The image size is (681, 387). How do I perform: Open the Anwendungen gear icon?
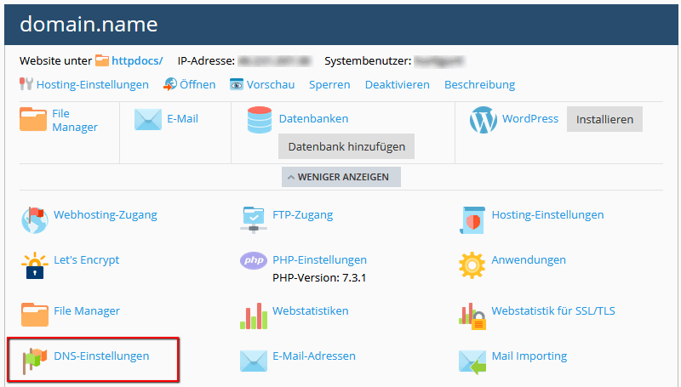pyautogui.click(x=472, y=265)
